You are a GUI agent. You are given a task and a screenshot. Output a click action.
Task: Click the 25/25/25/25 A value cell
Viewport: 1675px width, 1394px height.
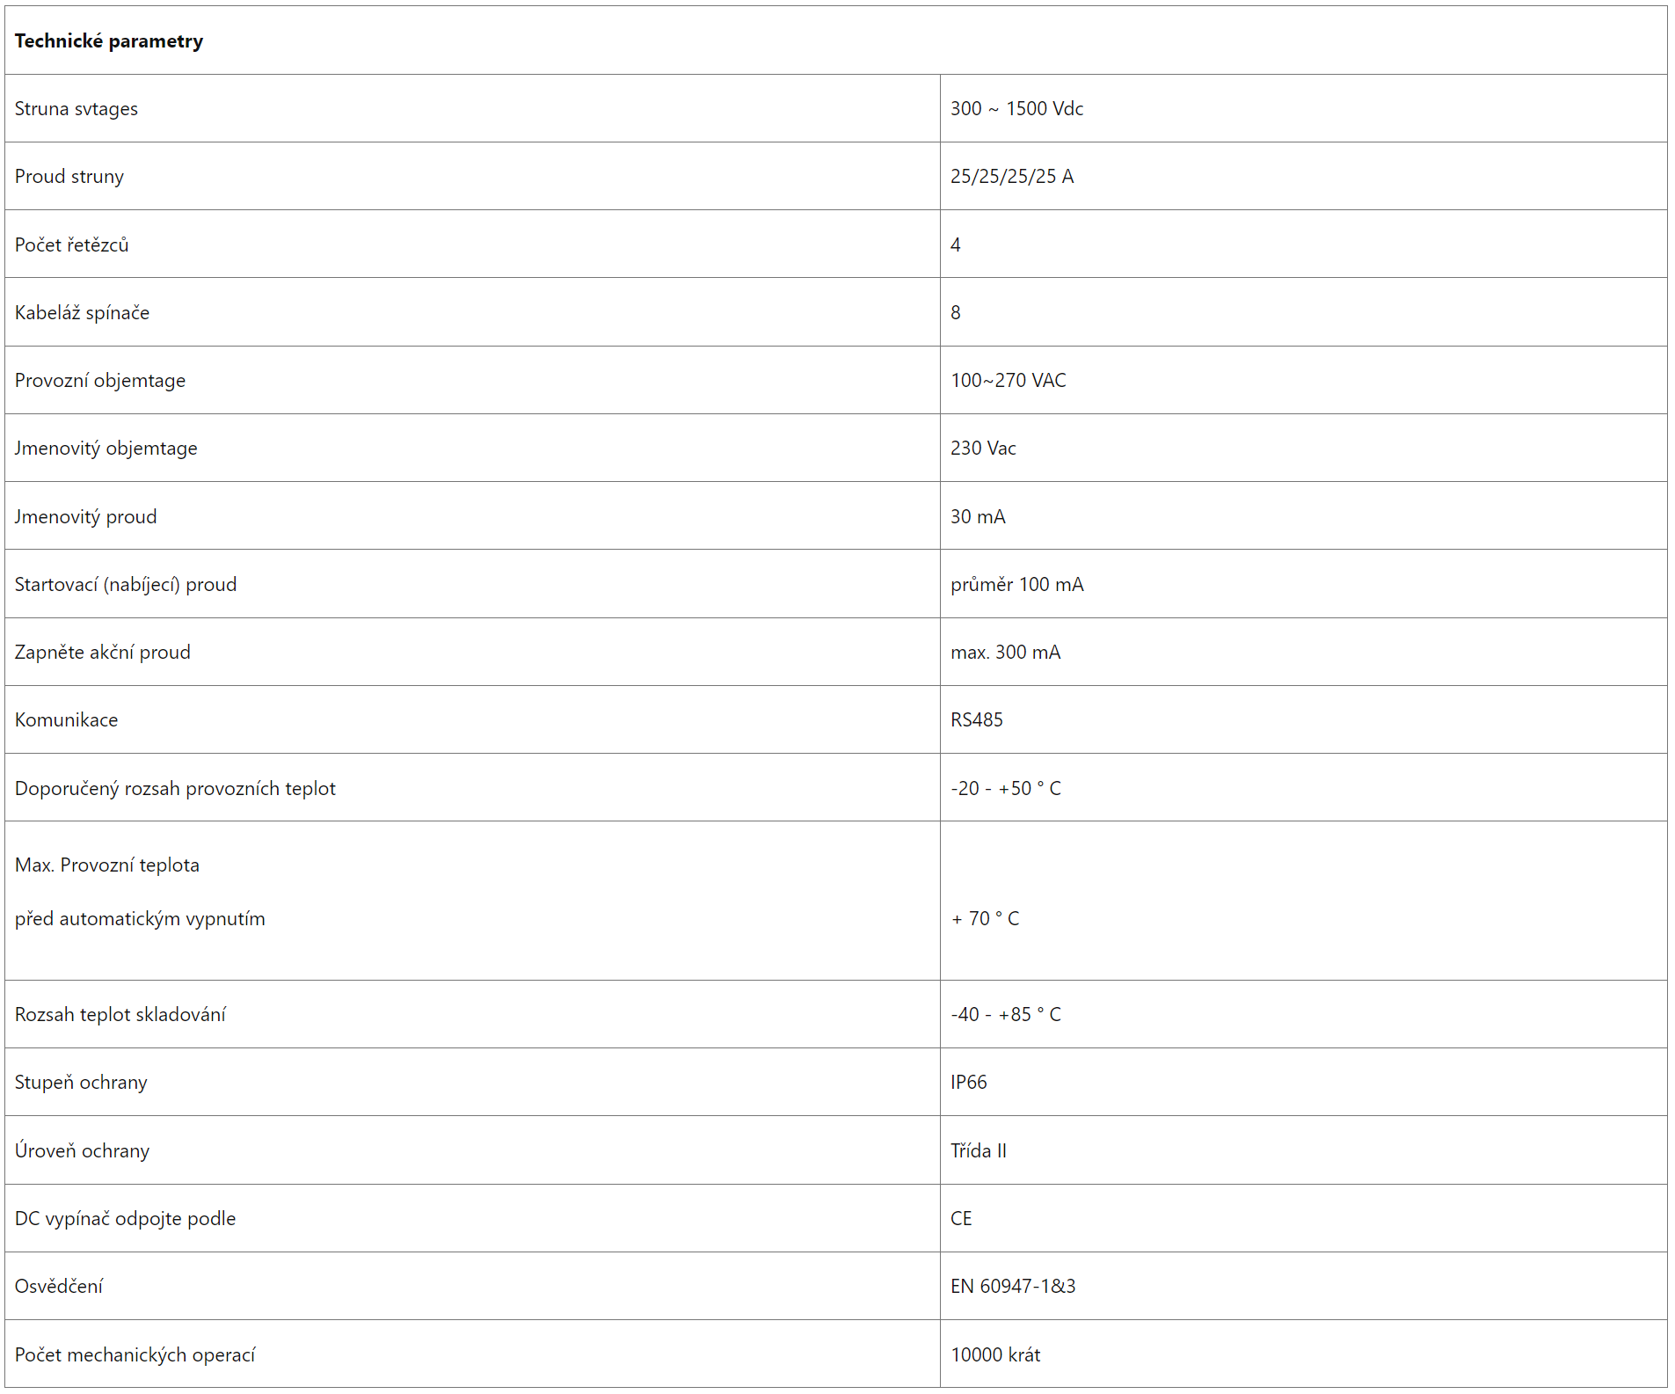(1303, 176)
